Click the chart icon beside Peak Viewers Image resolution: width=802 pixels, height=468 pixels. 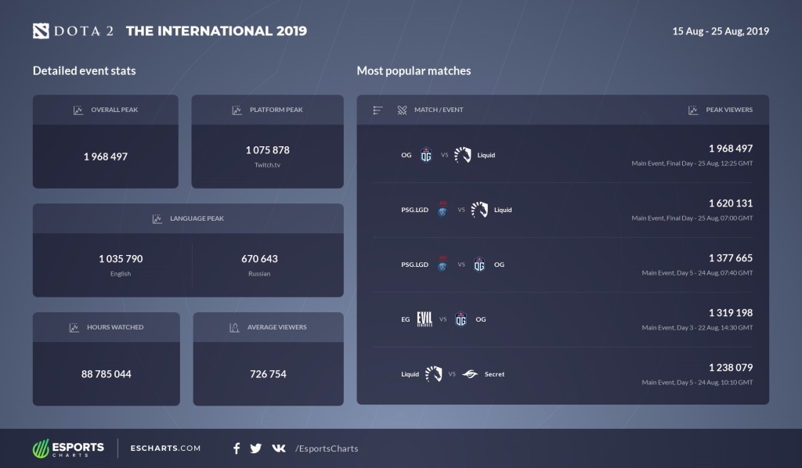pyautogui.click(x=693, y=110)
